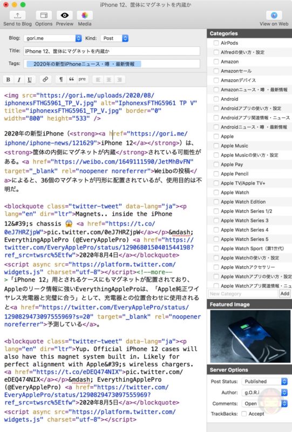Open the Kind Post dropdown

click(x=114, y=38)
